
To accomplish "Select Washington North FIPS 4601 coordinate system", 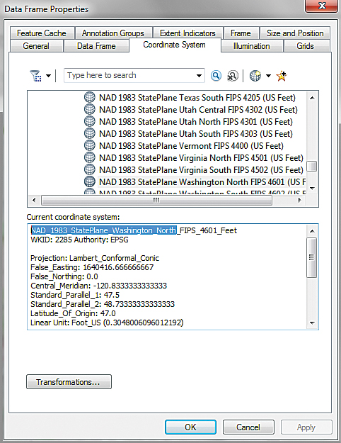I will pos(202,182).
